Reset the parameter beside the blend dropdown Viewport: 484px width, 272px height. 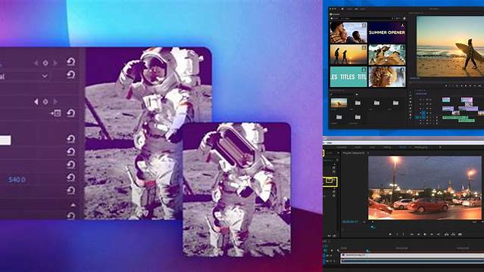pos(71,75)
